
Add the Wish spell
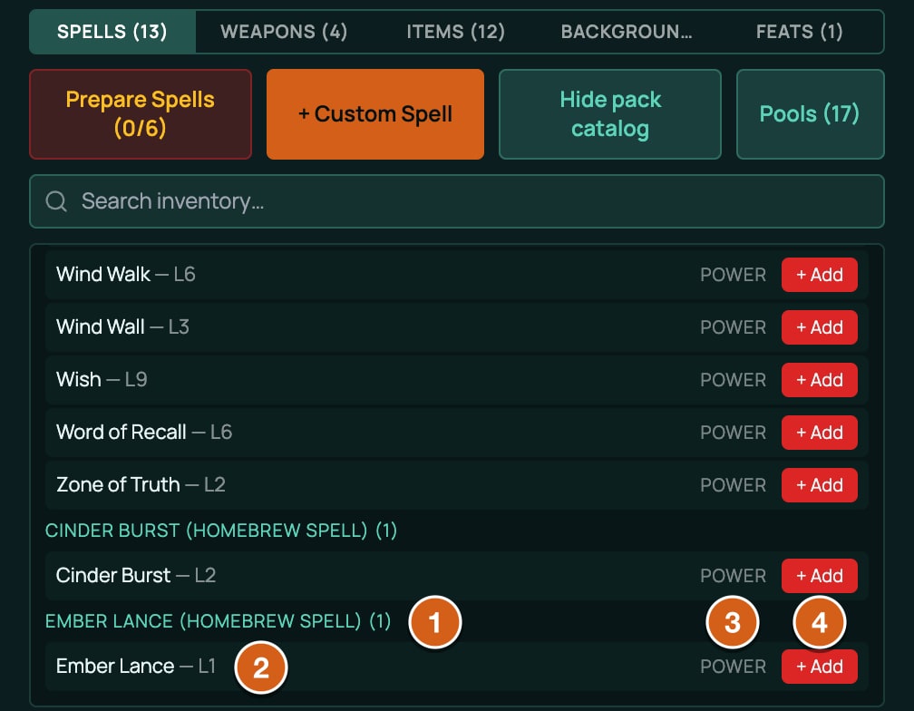point(820,380)
